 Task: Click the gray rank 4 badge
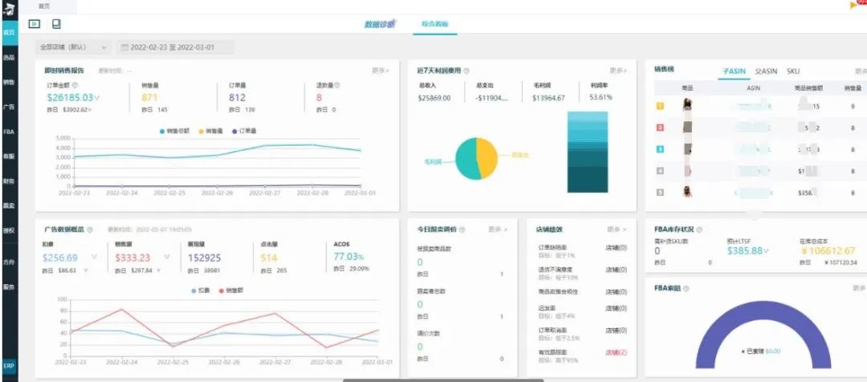(x=660, y=171)
